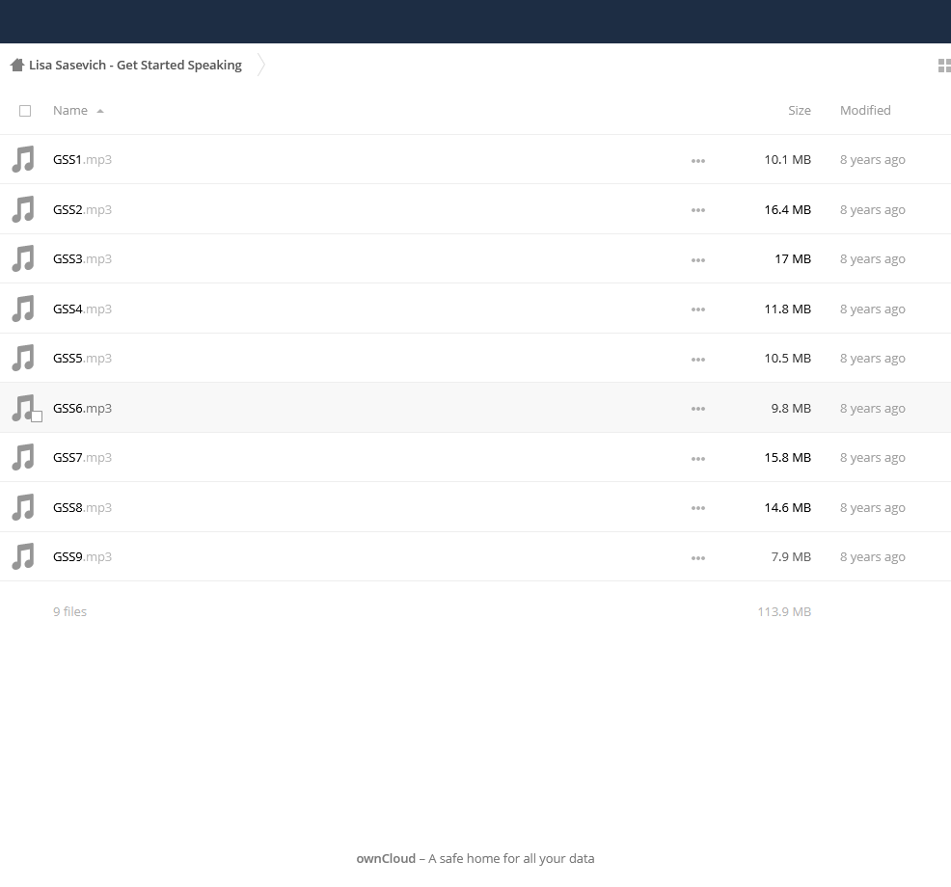Open the GSS4.mp3 file
The width and height of the screenshot is (951, 887).
(83, 309)
